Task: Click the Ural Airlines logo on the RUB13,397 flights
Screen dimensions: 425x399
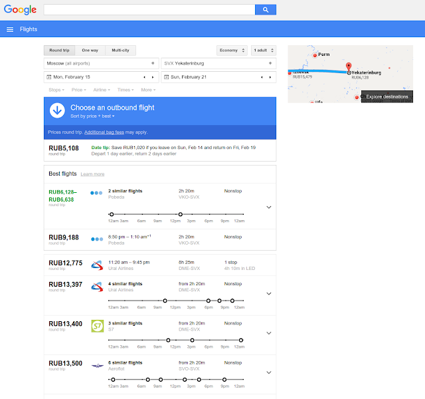Action: 97,287
